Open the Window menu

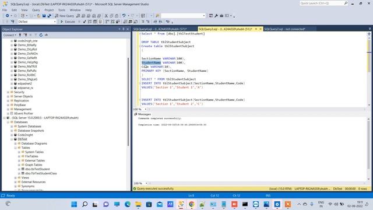(x=75, y=10)
